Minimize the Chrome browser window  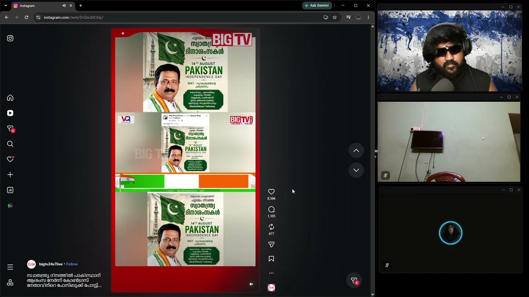point(343,5)
